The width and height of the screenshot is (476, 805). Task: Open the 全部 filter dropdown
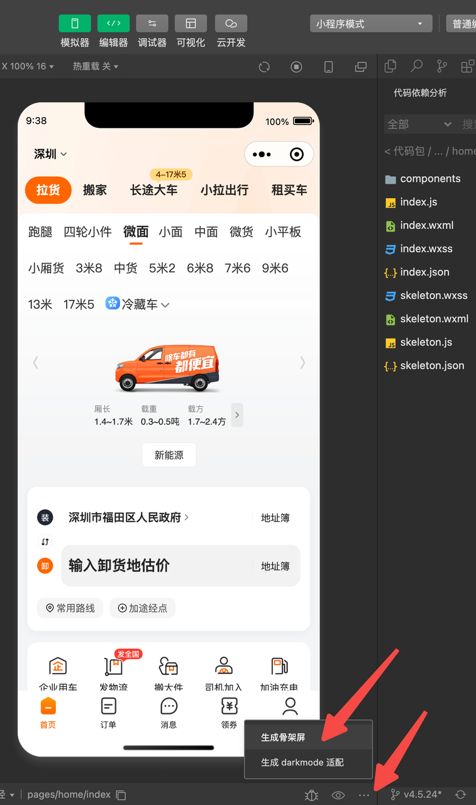(x=419, y=125)
